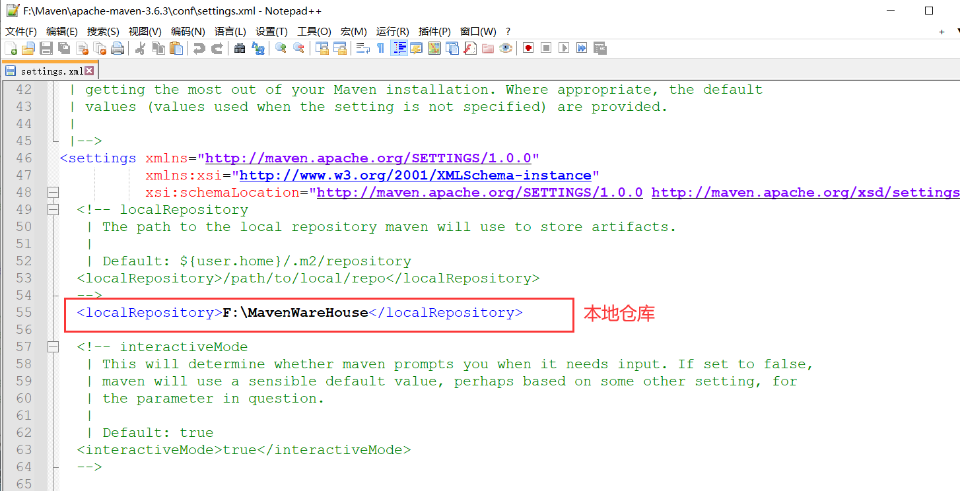Click line number 56 in the margin
The image size is (960, 491).
(x=24, y=329)
